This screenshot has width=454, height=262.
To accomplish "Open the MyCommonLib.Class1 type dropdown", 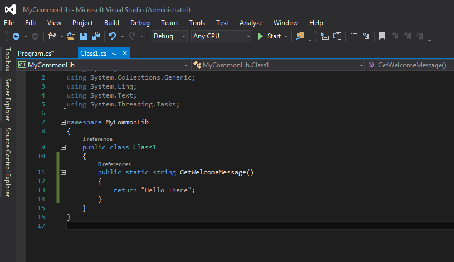I will pos(278,65).
